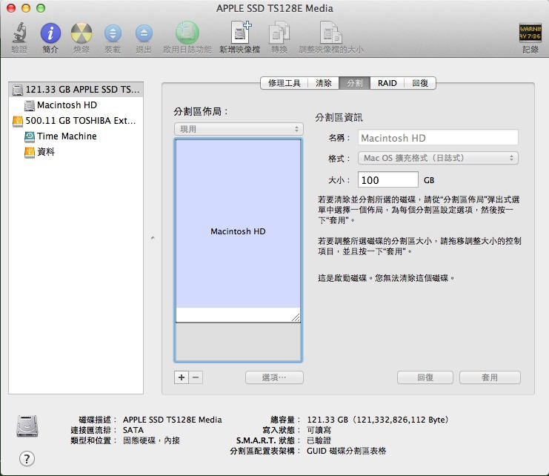Click the GUID 磁碟分割區表格 text
This screenshot has height=476, width=549.
click(346, 451)
